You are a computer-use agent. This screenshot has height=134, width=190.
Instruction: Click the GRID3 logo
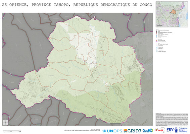point(132,131)
